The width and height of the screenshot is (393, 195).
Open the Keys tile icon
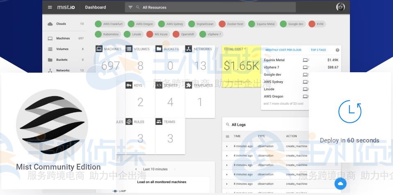point(129,85)
